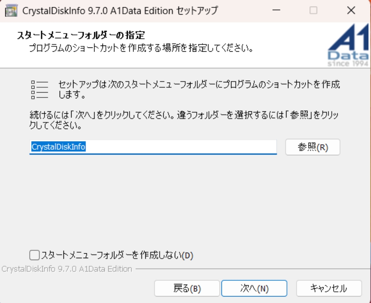The image size is (371, 303).
Task: Click the window title CrystalDiskInfo セットアップ text
Action: coord(120,11)
